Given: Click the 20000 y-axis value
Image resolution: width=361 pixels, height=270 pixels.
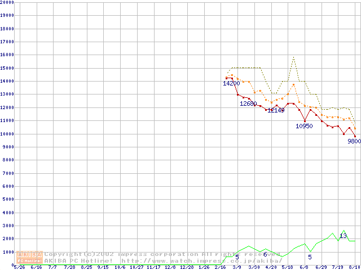Looking at the screenshot, I should click(x=7, y=2).
